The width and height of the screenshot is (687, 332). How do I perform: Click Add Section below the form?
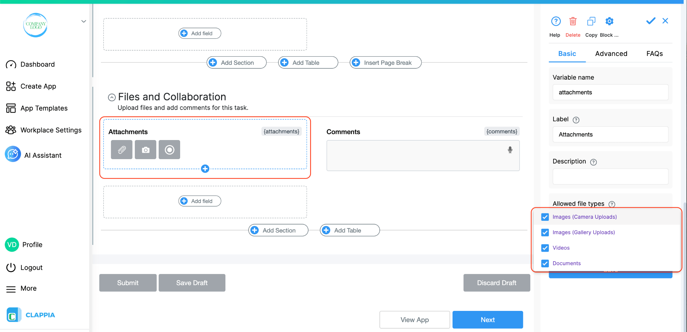(x=278, y=230)
